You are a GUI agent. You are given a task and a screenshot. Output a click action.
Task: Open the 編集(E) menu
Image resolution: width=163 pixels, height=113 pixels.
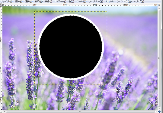18,2
